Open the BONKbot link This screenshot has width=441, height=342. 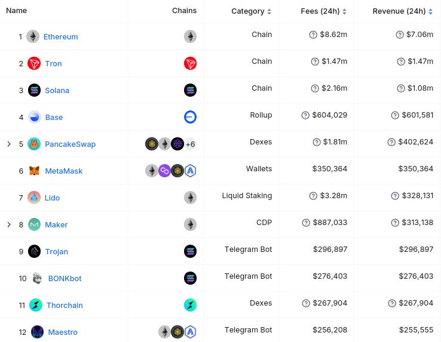(x=65, y=279)
